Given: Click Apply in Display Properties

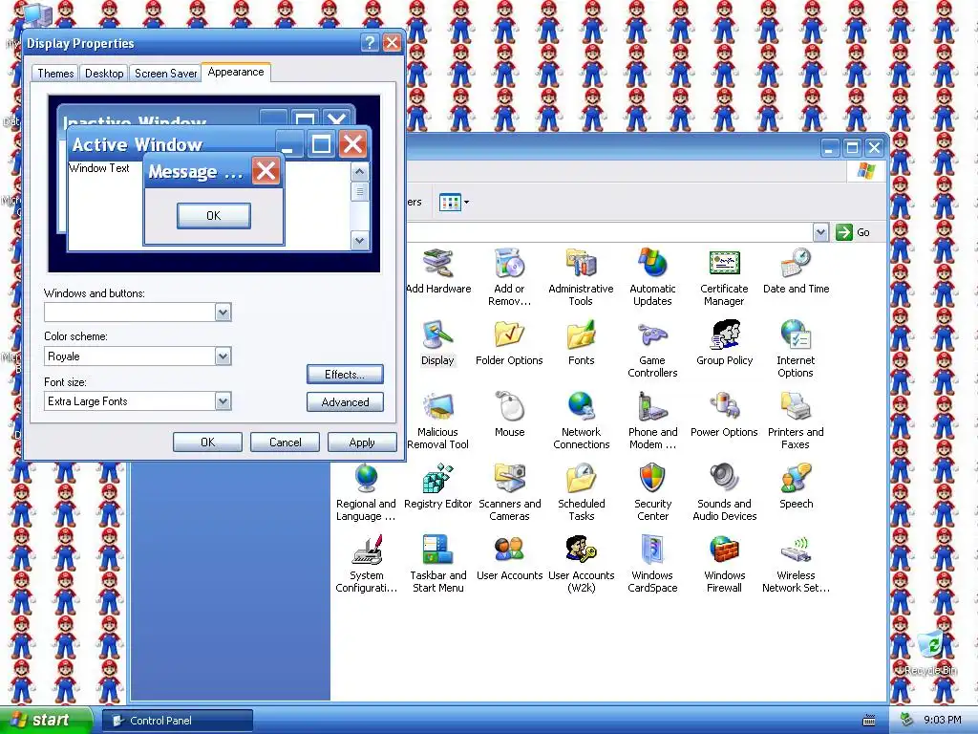Looking at the screenshot, I should coord(362,442).
